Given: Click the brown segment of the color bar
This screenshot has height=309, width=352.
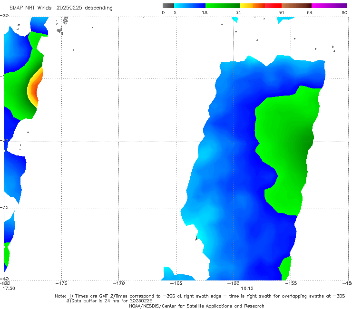Looking at the screenshot, I should [296, 6].
